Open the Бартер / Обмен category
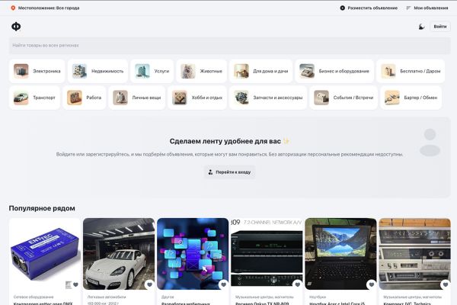Screen dimensions: 457x305 [x=411, y=98]
